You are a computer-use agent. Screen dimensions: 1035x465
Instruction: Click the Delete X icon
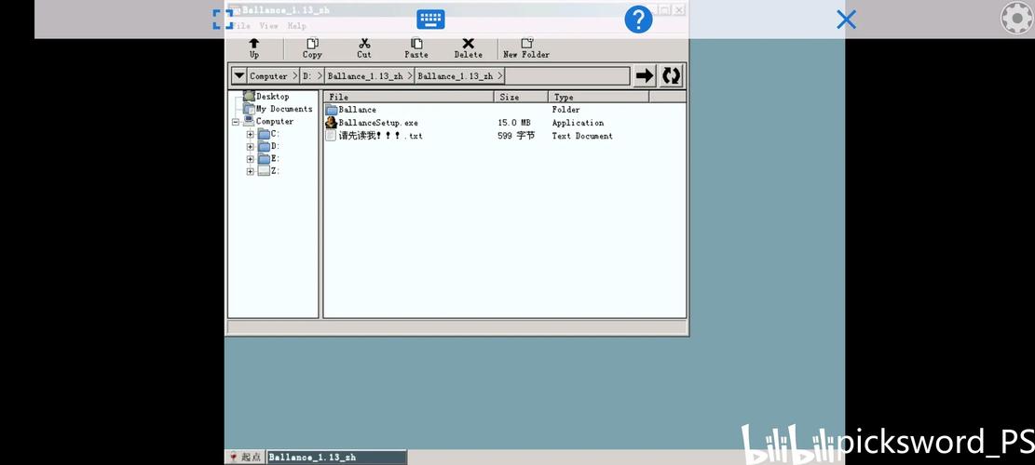click(x=468, y=48)
